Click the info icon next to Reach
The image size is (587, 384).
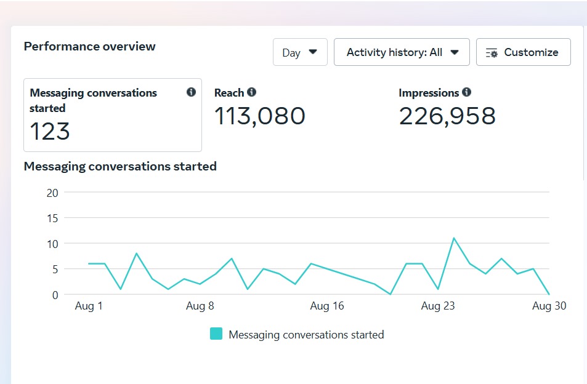click(251, 92)
